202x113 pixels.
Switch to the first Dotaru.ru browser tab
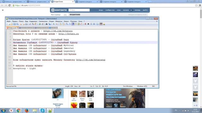click(x=14, y=2)
